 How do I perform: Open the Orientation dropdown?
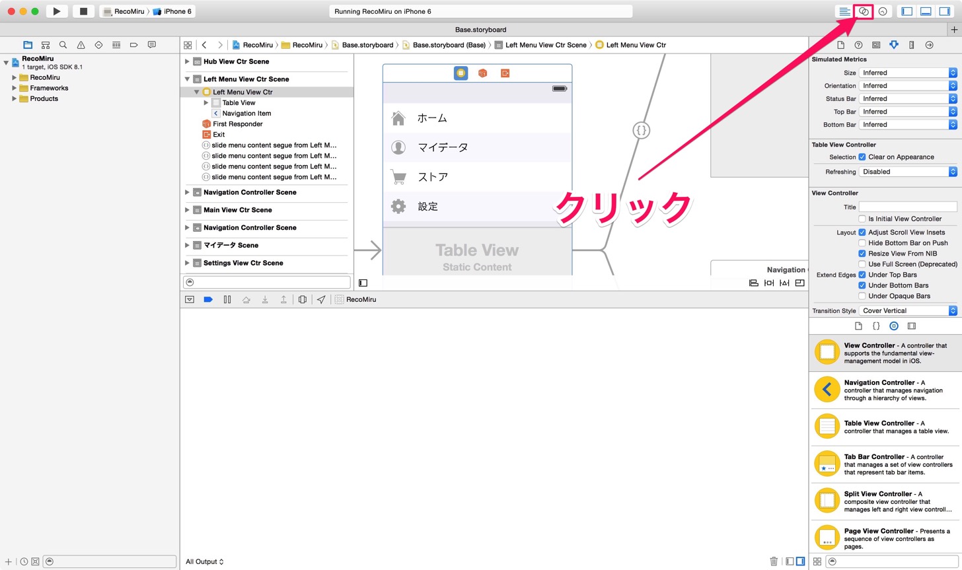[908, 86]
